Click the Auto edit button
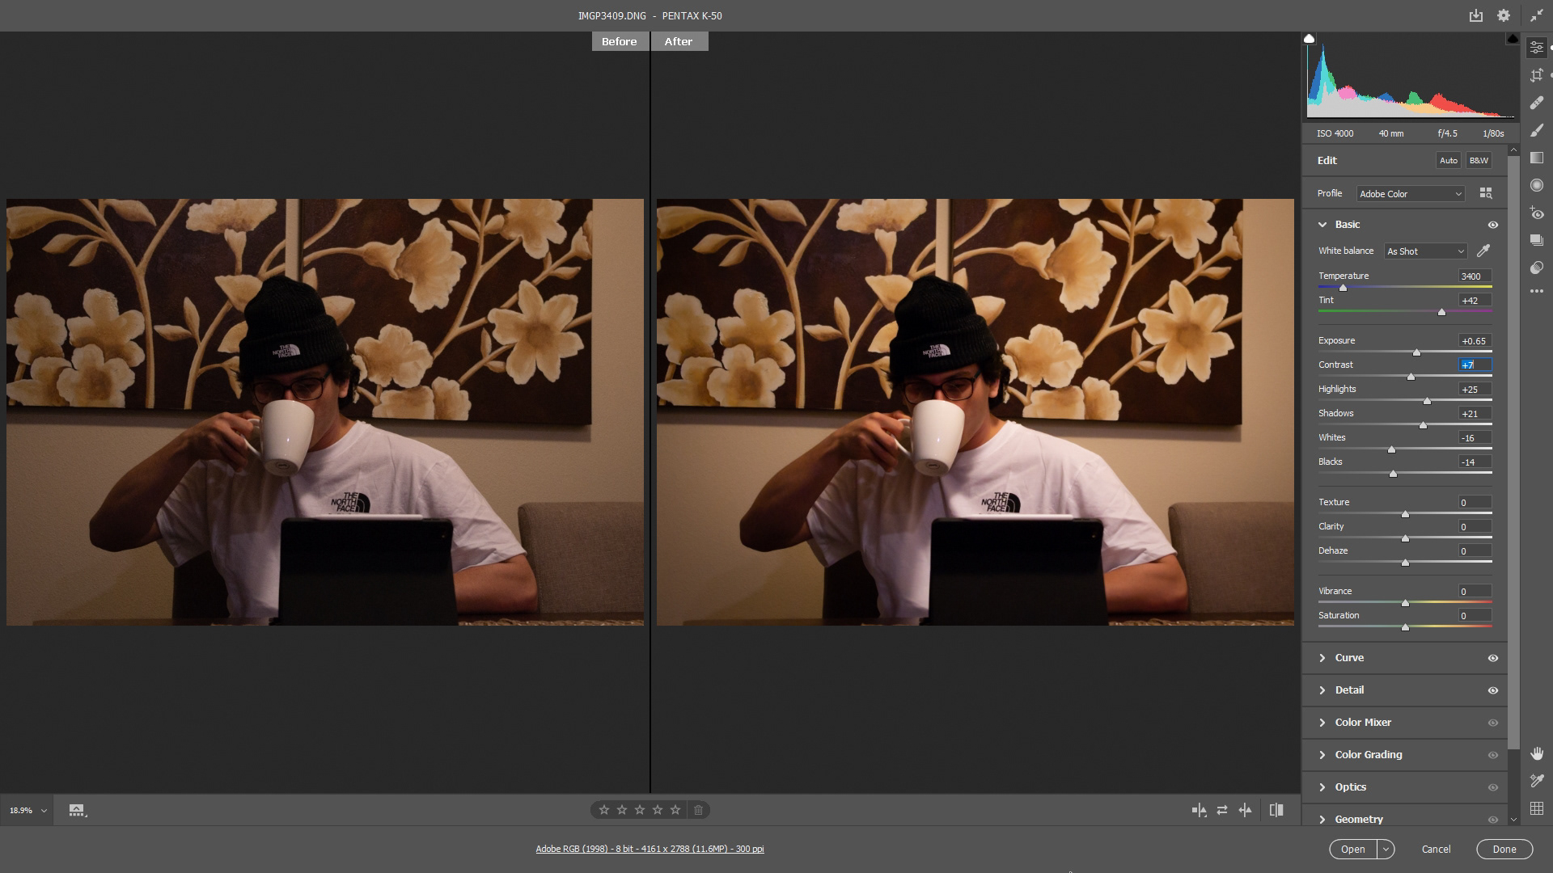The width and height of the screenshot is (1553, 873). pos(1448,160)
